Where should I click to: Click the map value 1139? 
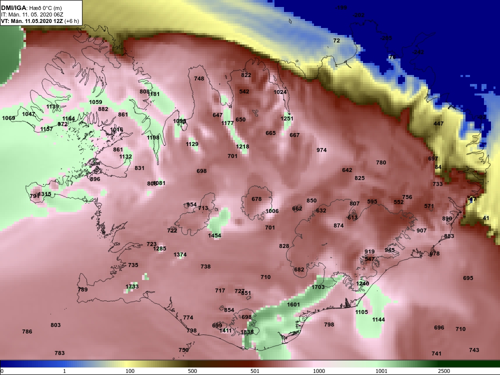52,106
